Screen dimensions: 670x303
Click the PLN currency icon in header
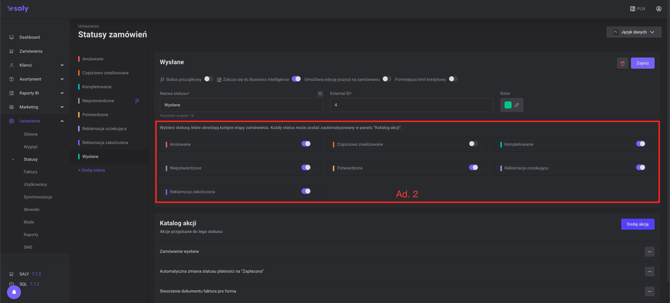[x=632, y=9]
